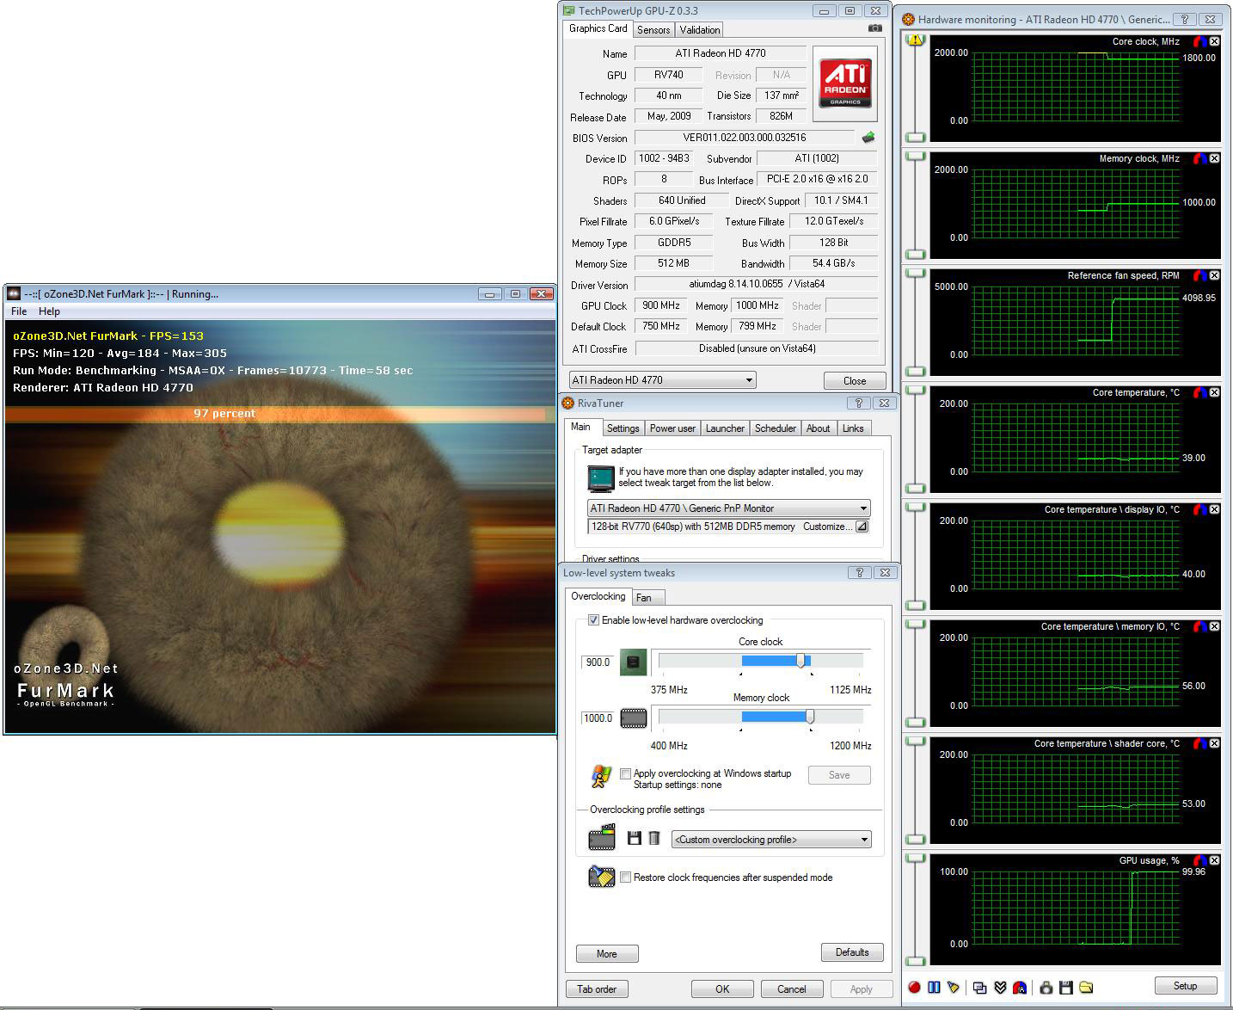Click the Tab order button
This screenshot has height=1010, width=1233.
[597, 989]
